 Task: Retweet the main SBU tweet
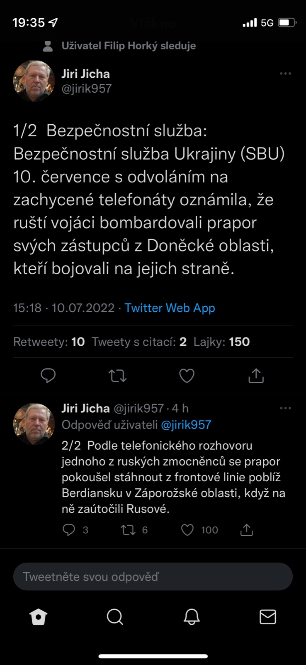coord(117,376)
